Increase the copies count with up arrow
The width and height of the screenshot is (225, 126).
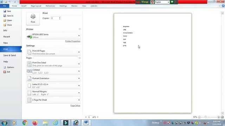(60, 17)
